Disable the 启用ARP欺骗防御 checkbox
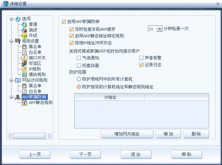This screenshot has height=165, width=222. 64,22
